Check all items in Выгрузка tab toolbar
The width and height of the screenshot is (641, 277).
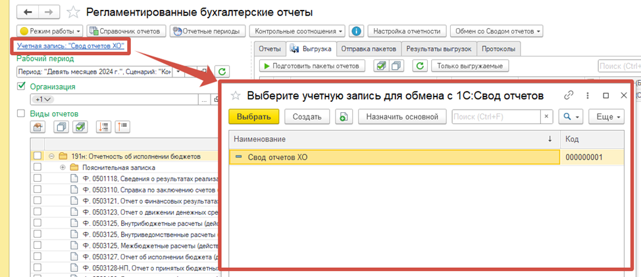tap(380, 66)
